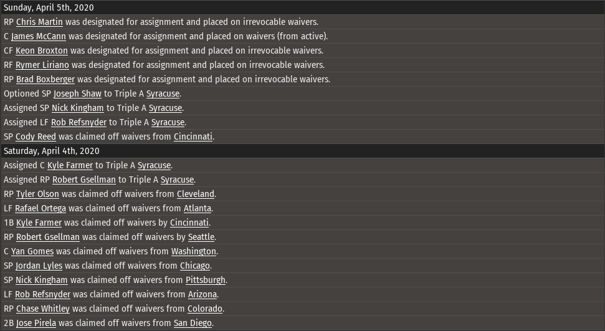This screenshot has width=605, height=331.
Task: Open Syracuse link in Joseph Shaw row
Action: click(163, 94)
